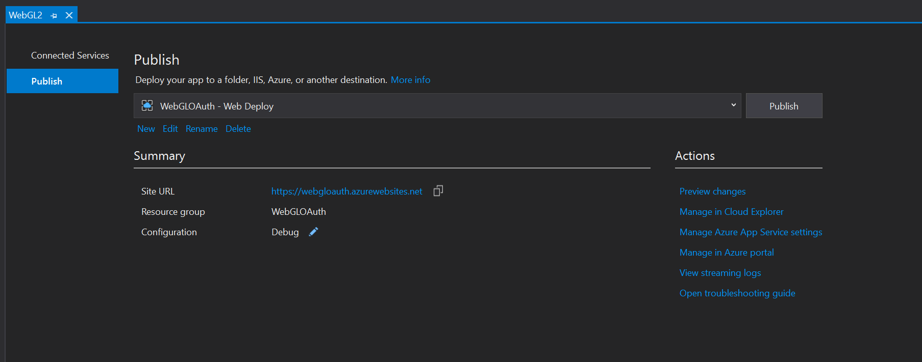Click the web deploy profile icon
Image resolution: width=922 pixels, height=362 pixels.
click(147, 106)
